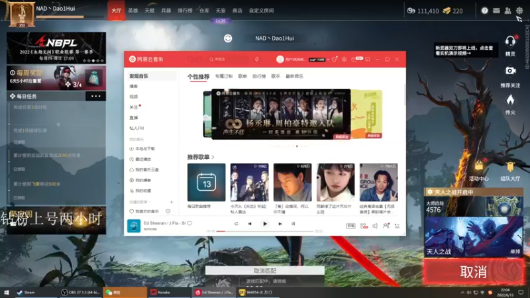Click the loop mode icon
Viewport: 530px width, 298px height.
coord(237,224)
